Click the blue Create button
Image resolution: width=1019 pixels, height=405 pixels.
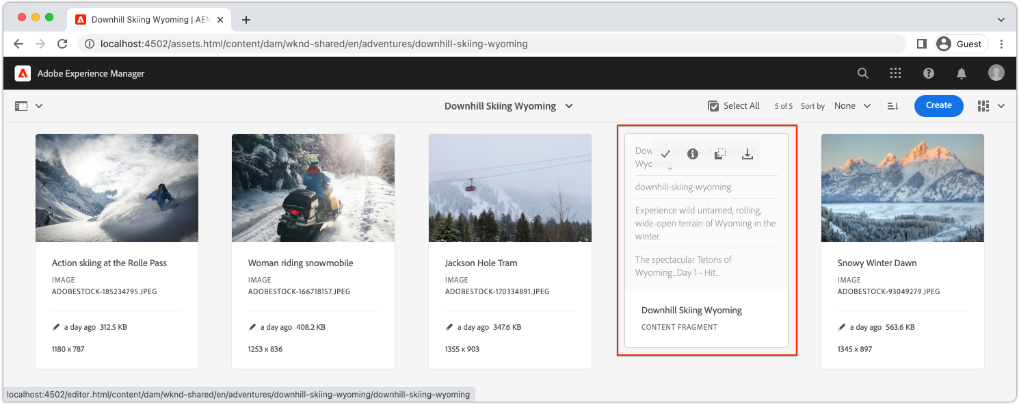[x=938, y=105]
